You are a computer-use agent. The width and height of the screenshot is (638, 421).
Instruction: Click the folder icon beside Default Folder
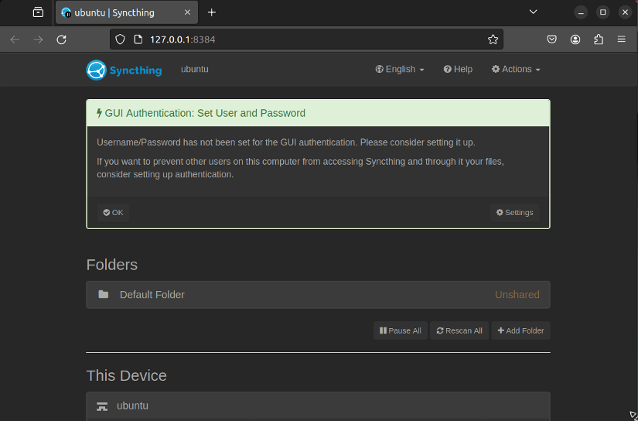(x=104, y=294)
